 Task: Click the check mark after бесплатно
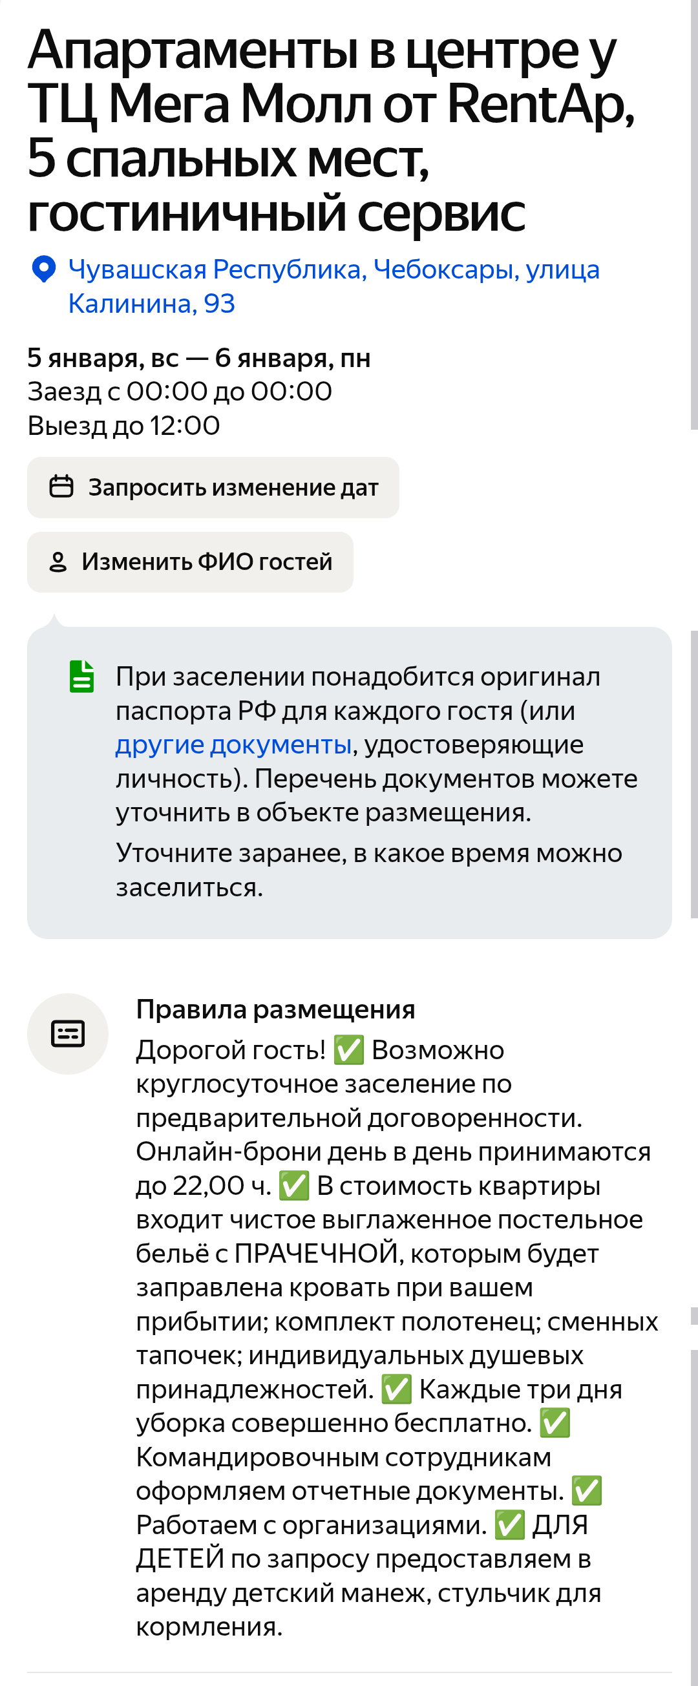[555, 1424]
